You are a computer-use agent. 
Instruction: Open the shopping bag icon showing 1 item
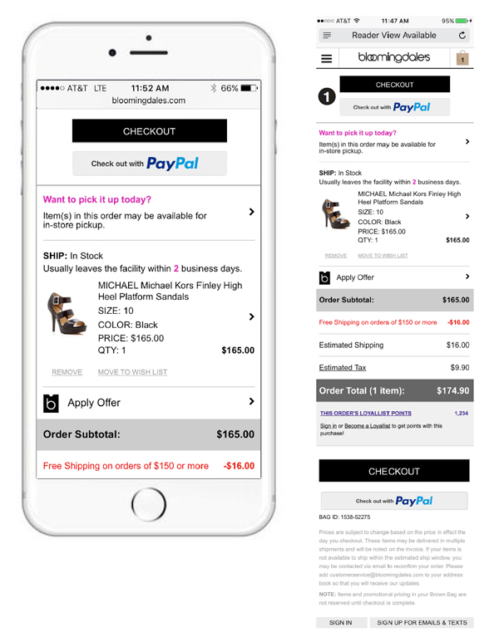pyautogui.click(x=462, y=58)
